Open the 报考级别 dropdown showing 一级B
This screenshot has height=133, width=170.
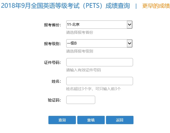point(97,43)
